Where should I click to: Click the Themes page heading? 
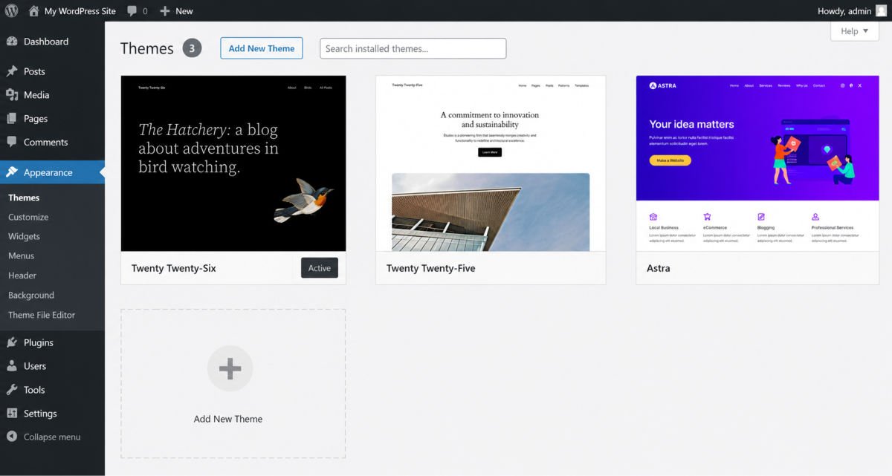pyautogui.click(x=147, y=48)
